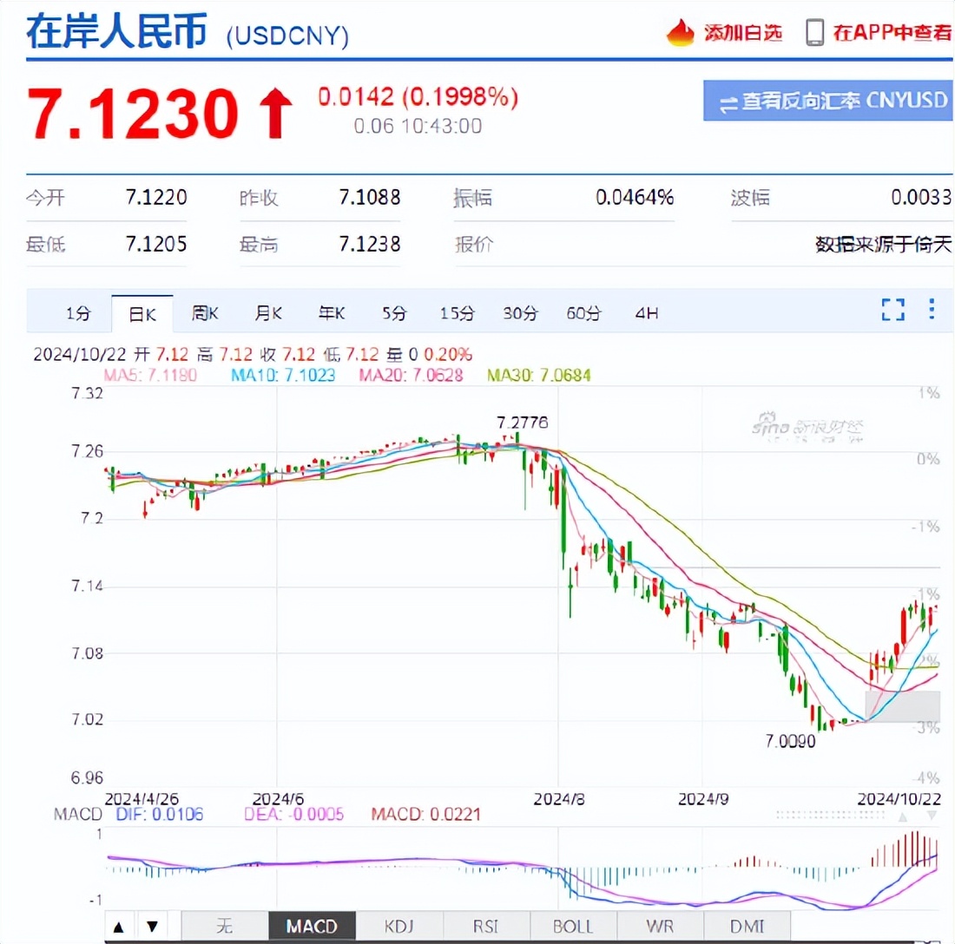Click the MA5: 7.1180 legend label
This screenshot has height=944, width=955.
tap(150, 375)
